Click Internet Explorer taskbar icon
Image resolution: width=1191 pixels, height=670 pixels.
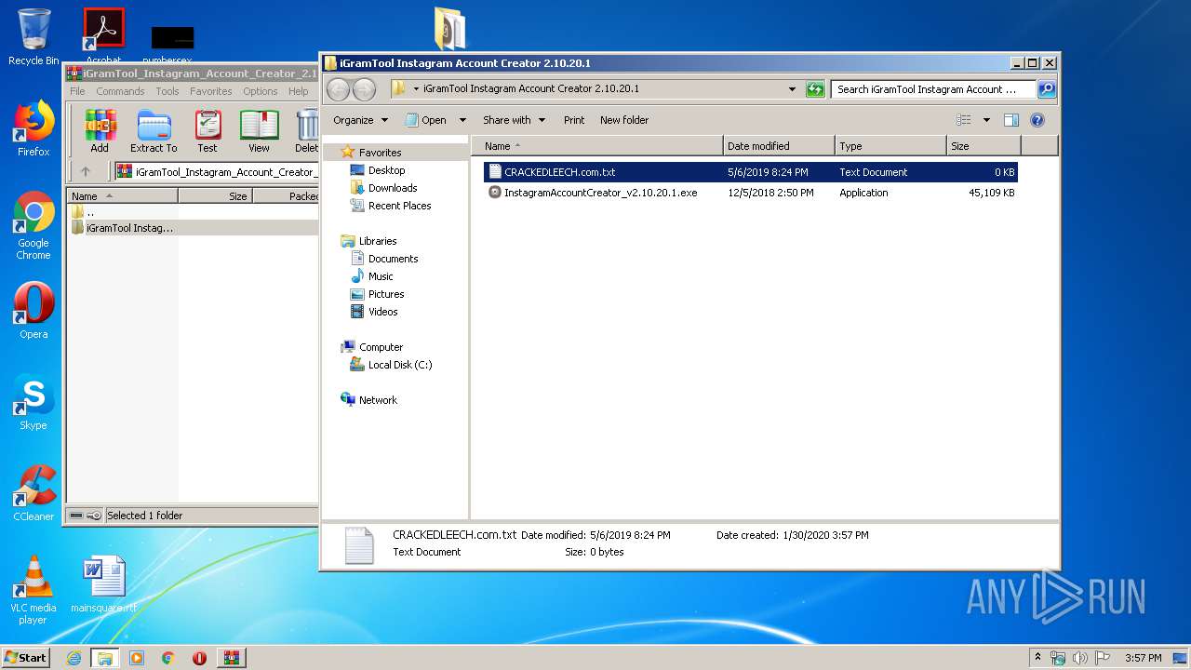tap(74, 658)
